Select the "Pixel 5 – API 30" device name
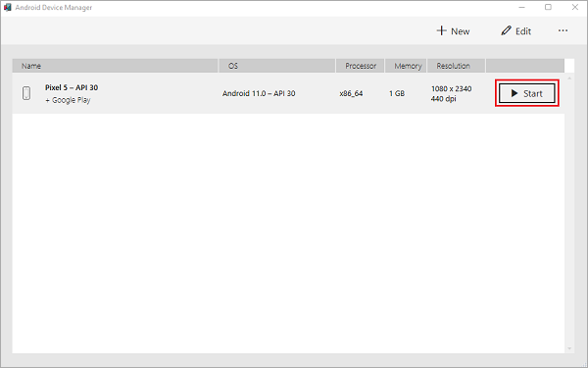The width and height of the screenshot is (588, 368). click(x=72, y=87)
